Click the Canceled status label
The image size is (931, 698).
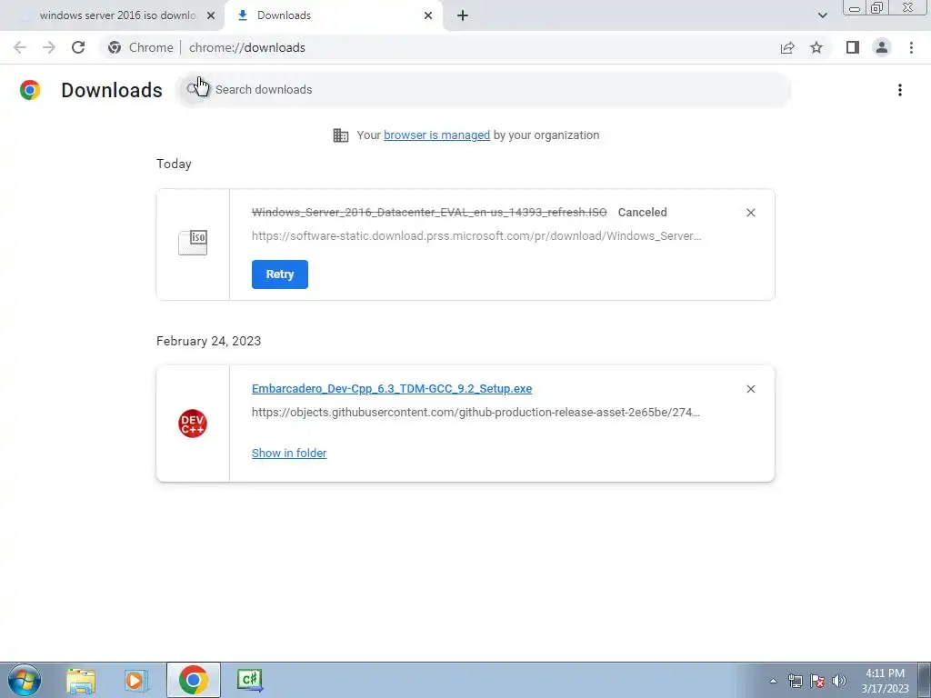pos(643,213)
